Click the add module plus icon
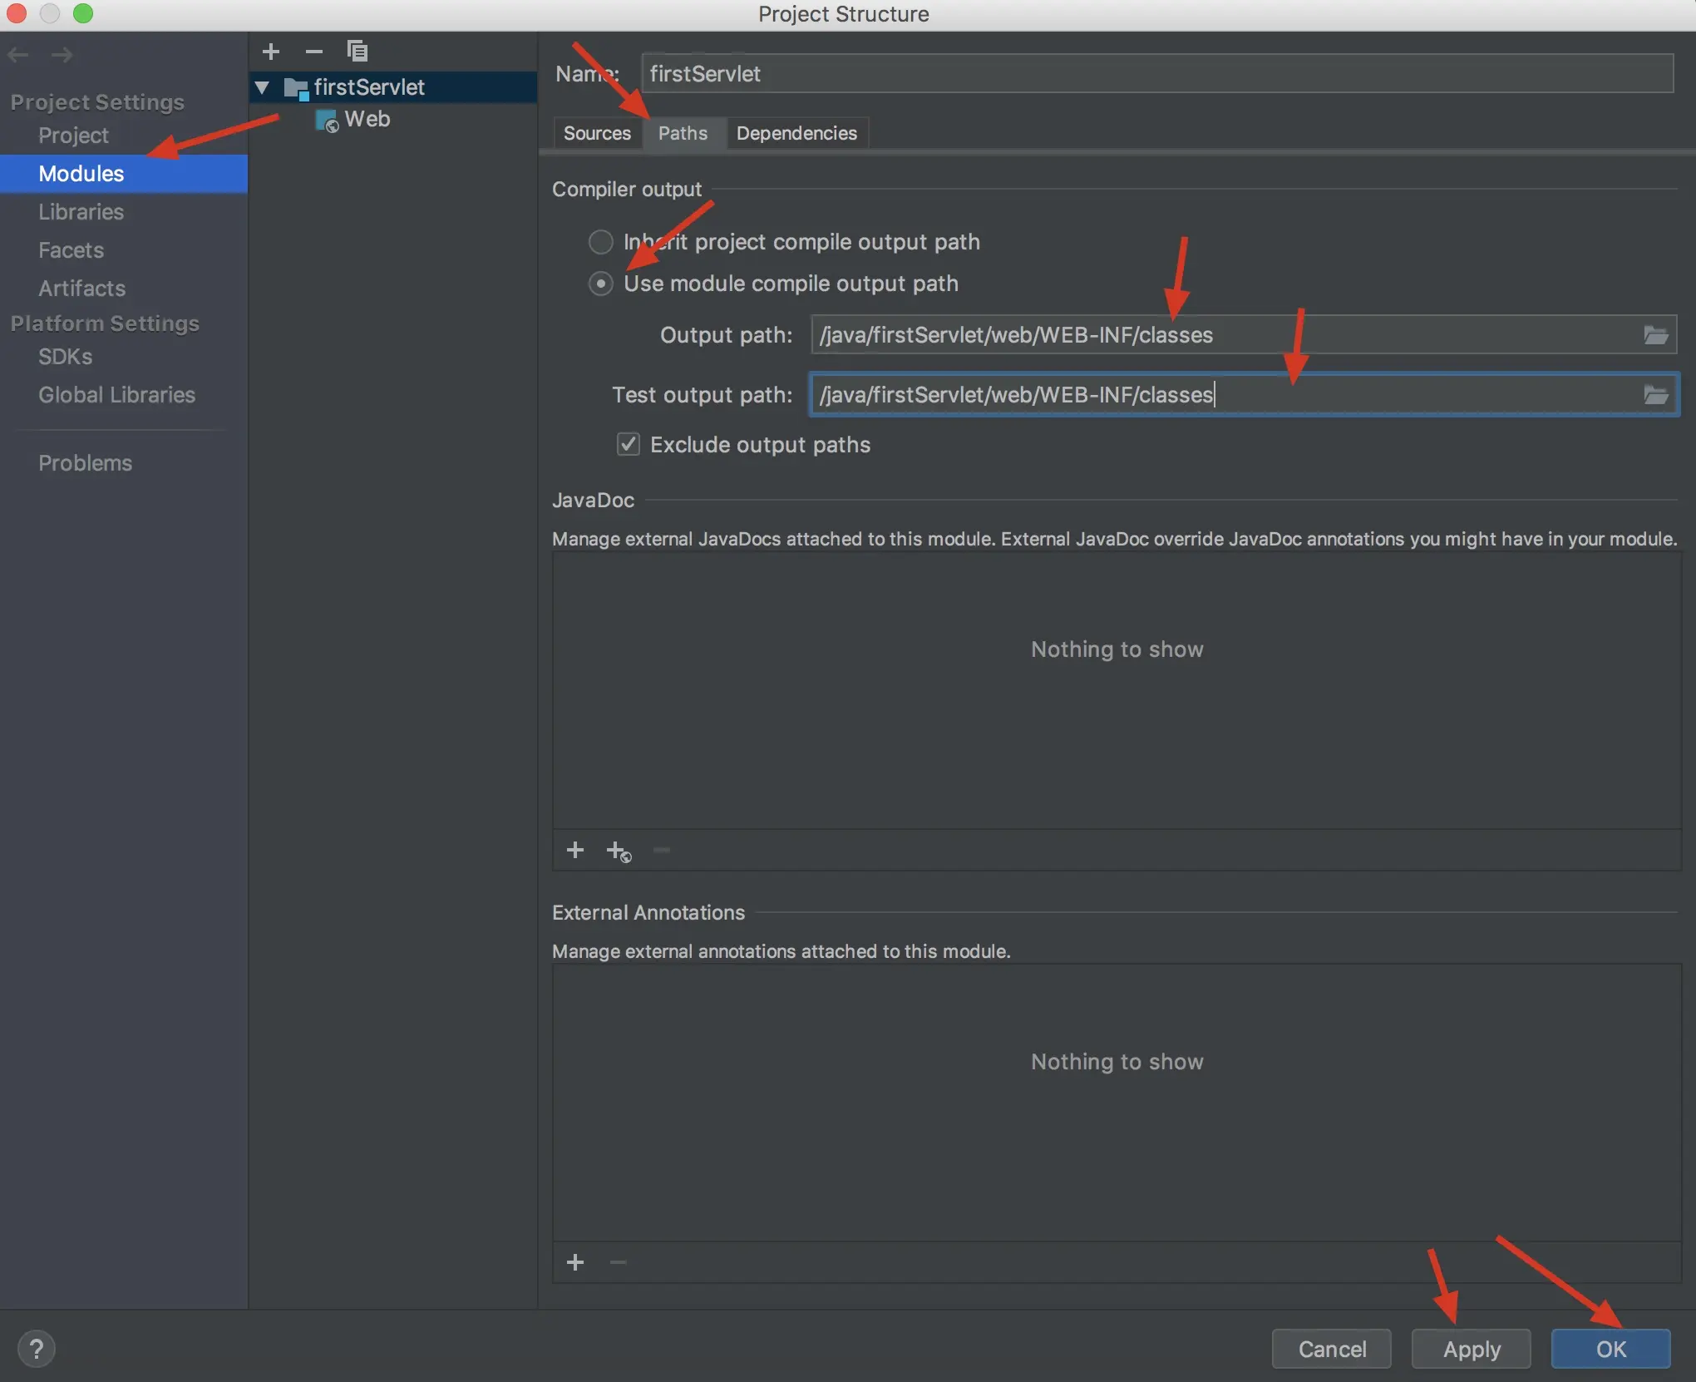 270,52
